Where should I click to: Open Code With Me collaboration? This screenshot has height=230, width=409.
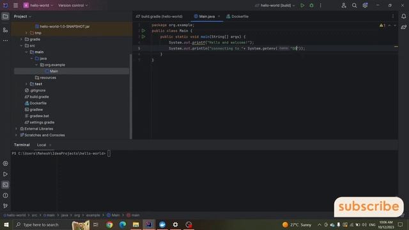tap(344, 5)
